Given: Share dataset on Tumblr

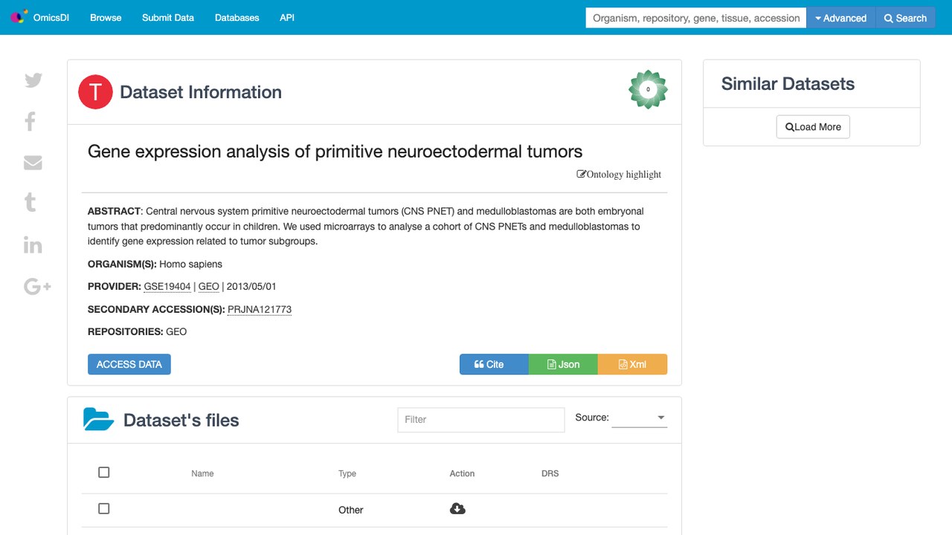Looking at the screenshot, I should [x=30, y=202].
